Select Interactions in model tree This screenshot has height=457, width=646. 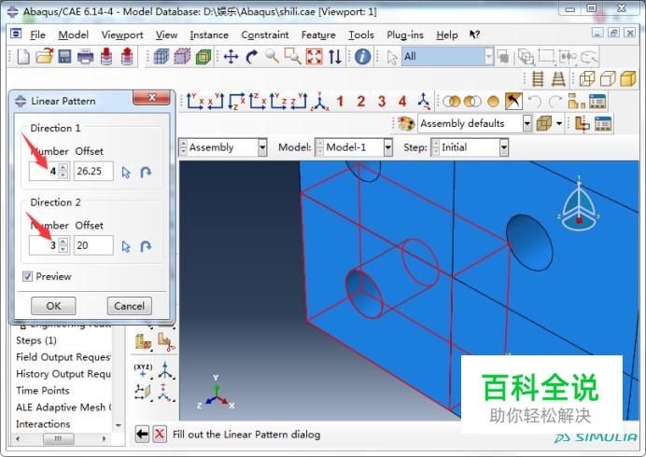point(43,423)
